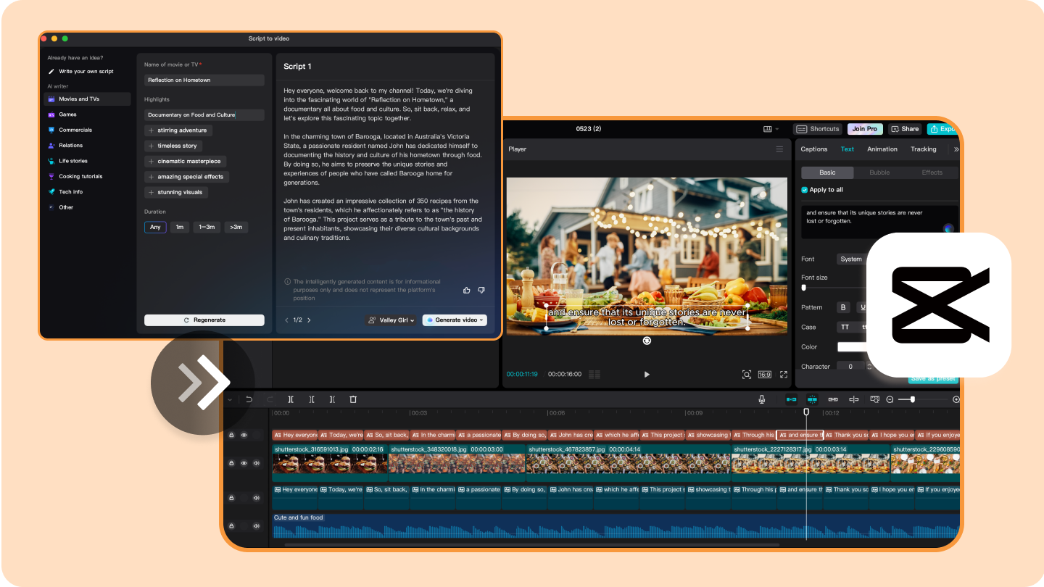This screenshot has width=1044, height=587.
Task: Open the Valley Girl voice dropdown
Action: pos(391,320)
